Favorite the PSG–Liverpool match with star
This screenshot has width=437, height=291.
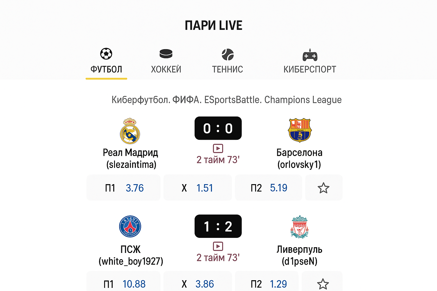323,284
